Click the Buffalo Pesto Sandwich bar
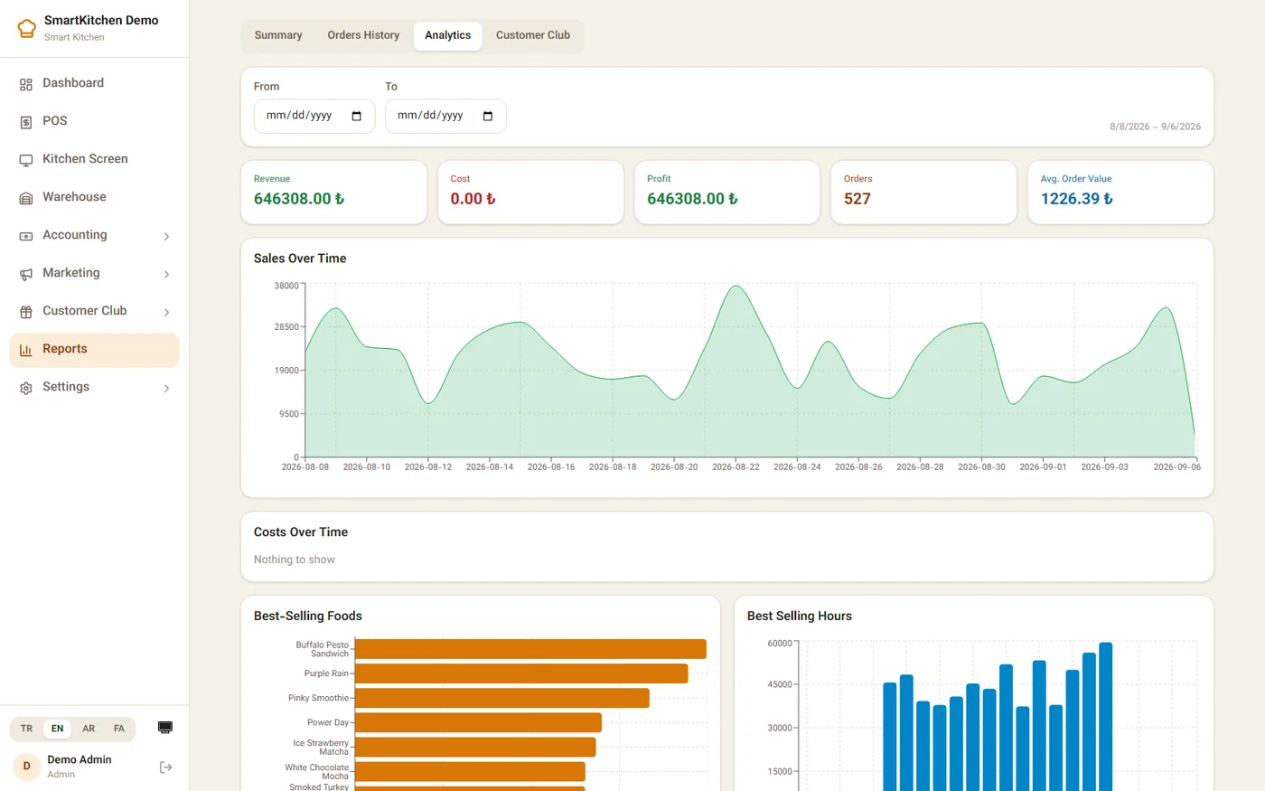1265x791 pixels. click(530, 649)
